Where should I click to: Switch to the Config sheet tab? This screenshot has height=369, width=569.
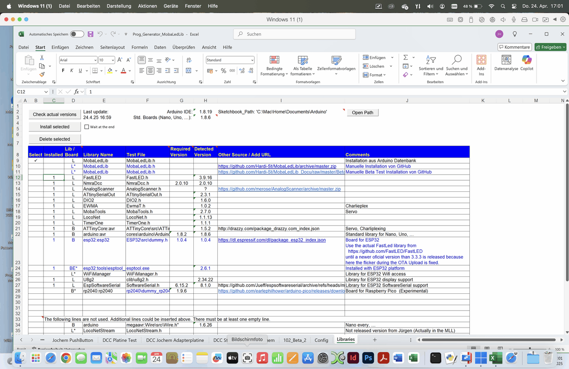pyautogui.click(x=321, y=340)
